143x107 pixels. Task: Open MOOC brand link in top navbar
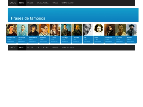click(13, 3)
